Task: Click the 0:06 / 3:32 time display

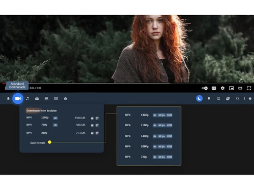Action: tap(36, 88)
